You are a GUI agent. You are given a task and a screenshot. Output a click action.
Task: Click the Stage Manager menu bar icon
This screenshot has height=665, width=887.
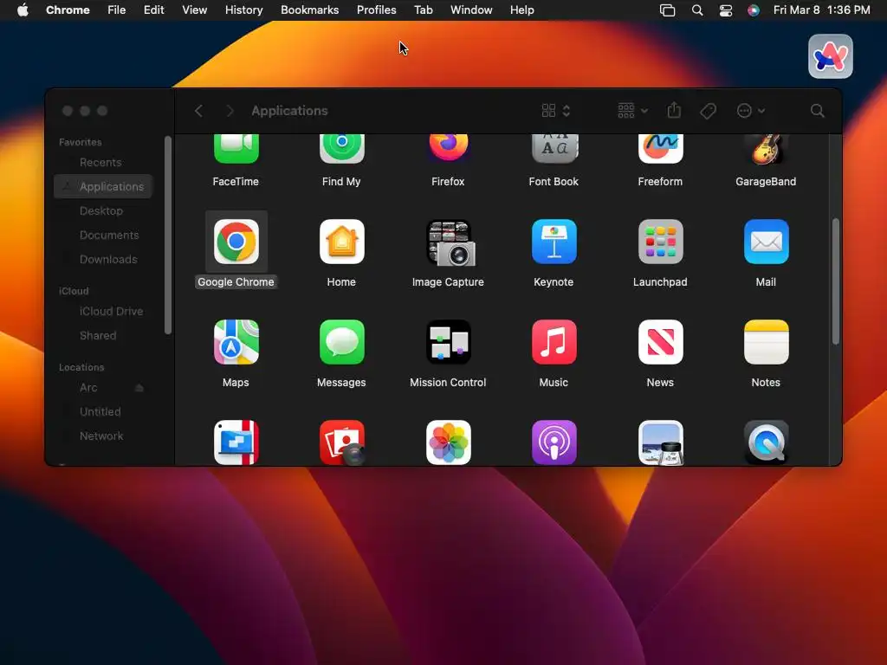click(x=668, y=10)
